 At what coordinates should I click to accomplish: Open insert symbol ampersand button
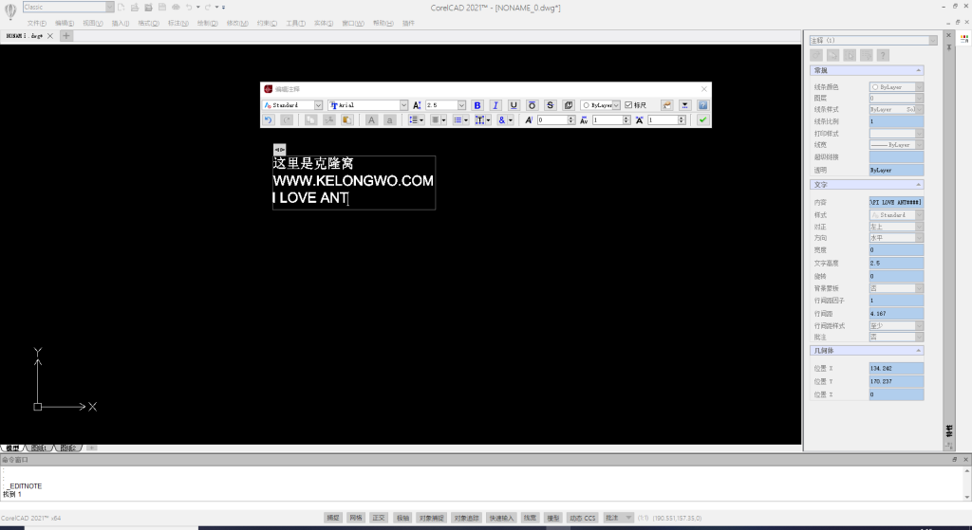tap(505, 120)
